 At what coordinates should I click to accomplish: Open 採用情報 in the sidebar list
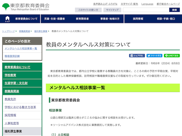[10, 115]
